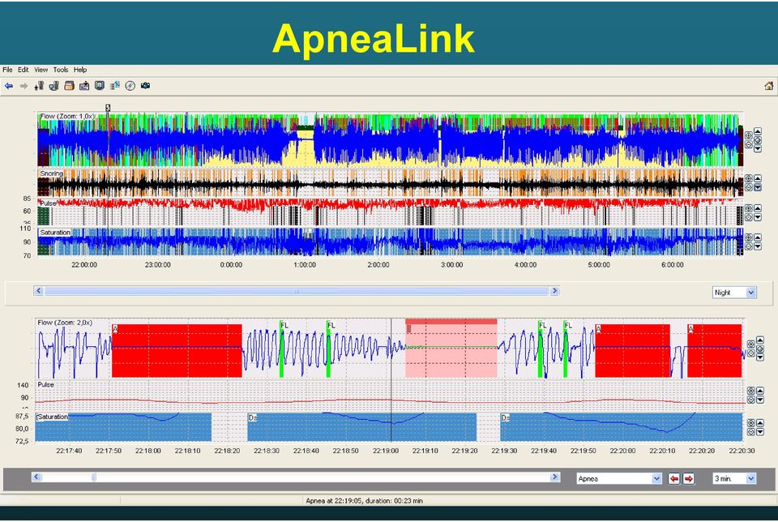Open the Tools menu

61,70
